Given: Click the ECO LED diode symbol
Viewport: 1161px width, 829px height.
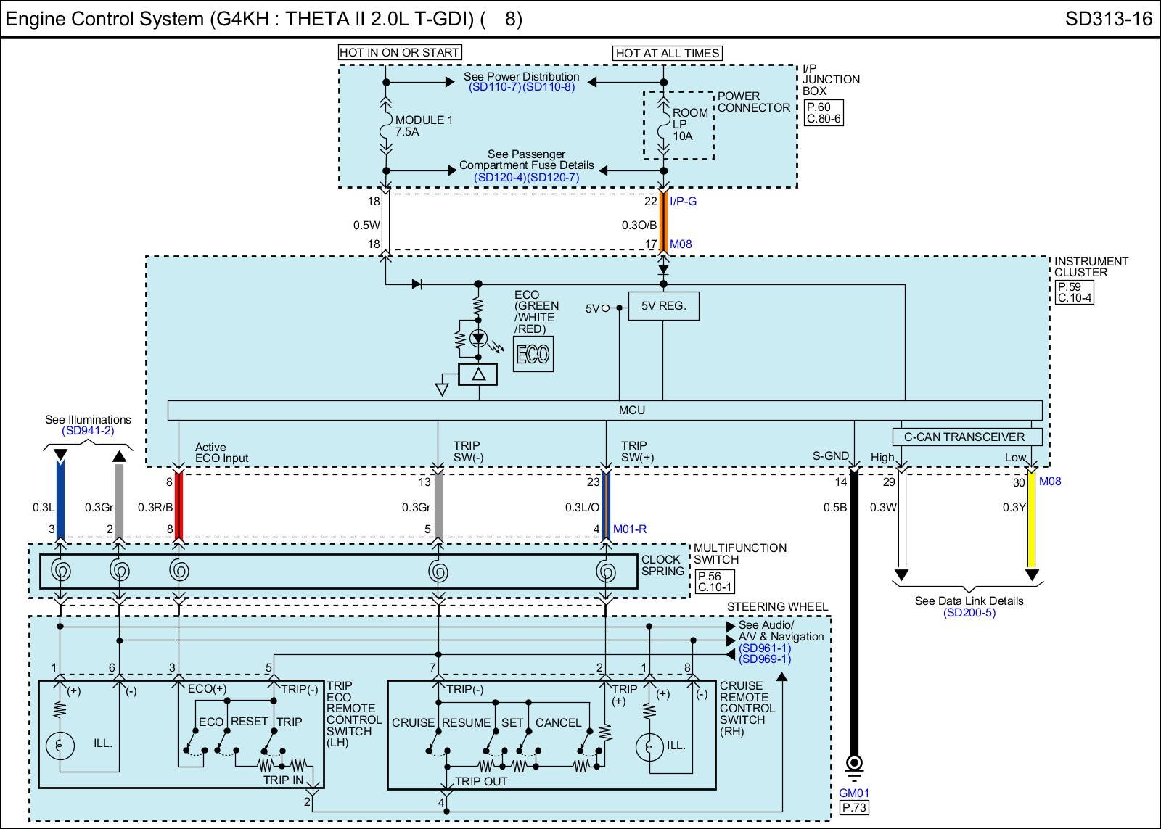Looking at the screenshot, I should pyautogui.click(x=478, y=338).
